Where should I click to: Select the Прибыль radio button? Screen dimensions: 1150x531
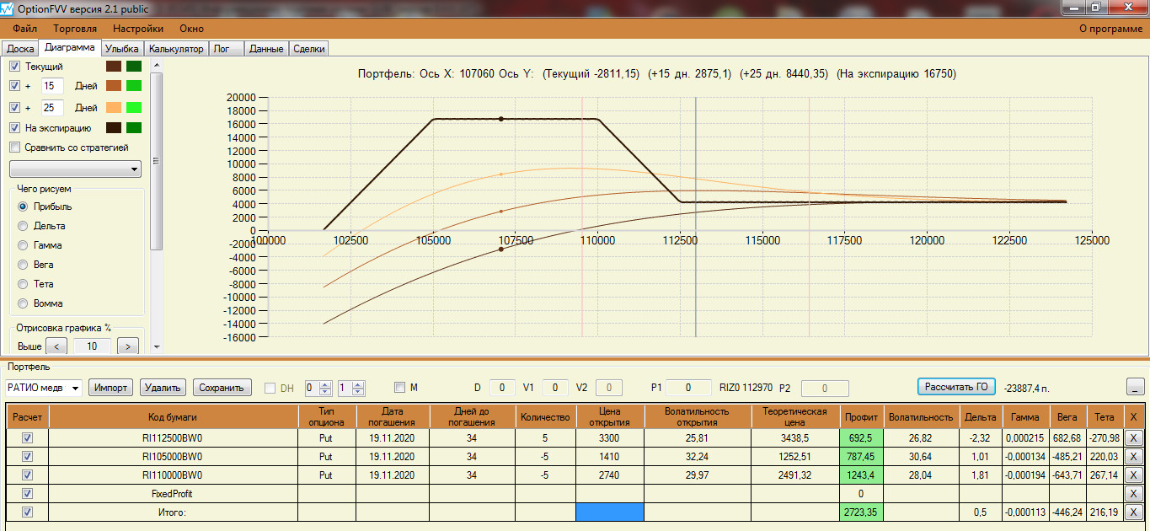coord(23,206)
